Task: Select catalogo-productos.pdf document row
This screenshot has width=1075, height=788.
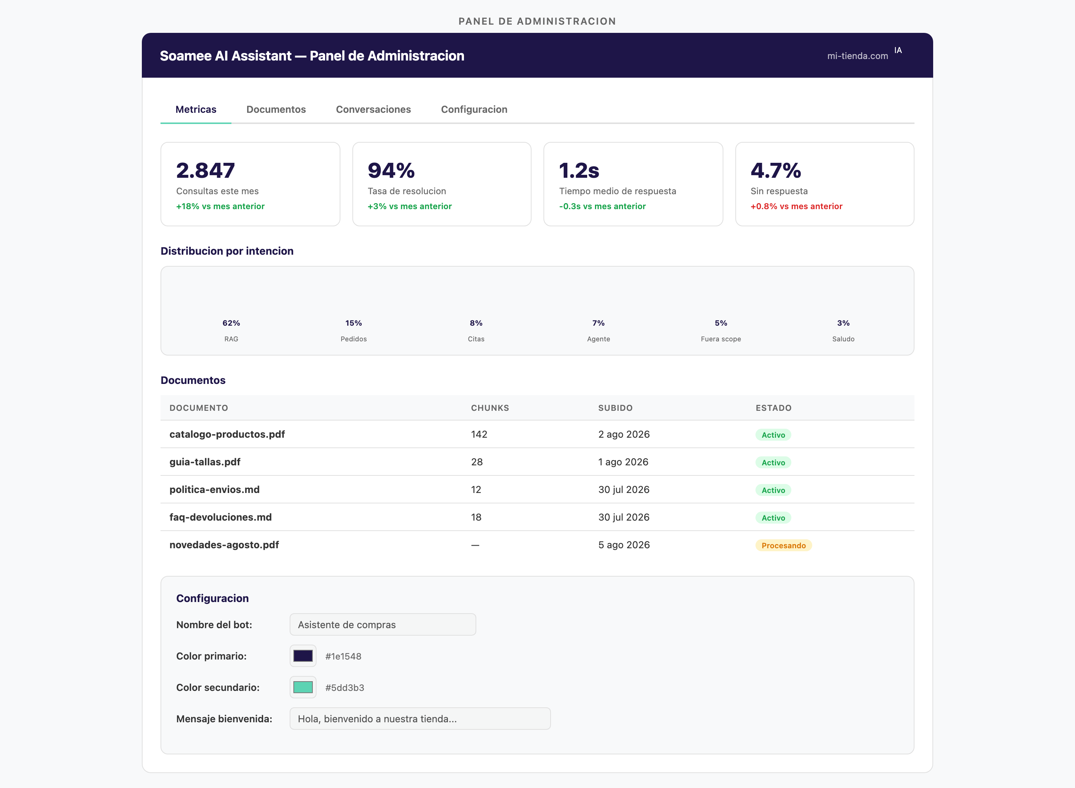Action: point(537,434)
